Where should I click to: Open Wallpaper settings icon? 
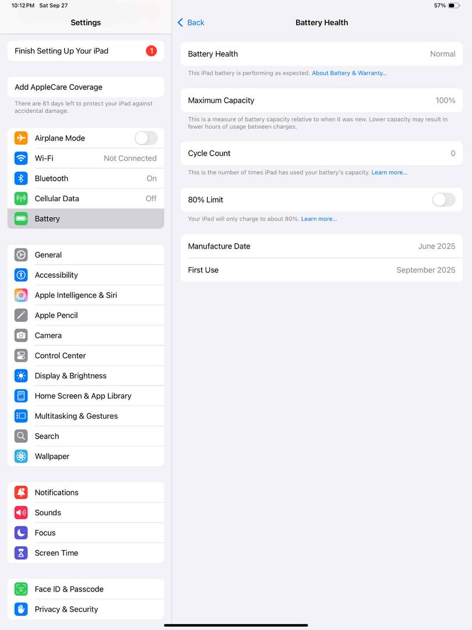click(21, 456)
